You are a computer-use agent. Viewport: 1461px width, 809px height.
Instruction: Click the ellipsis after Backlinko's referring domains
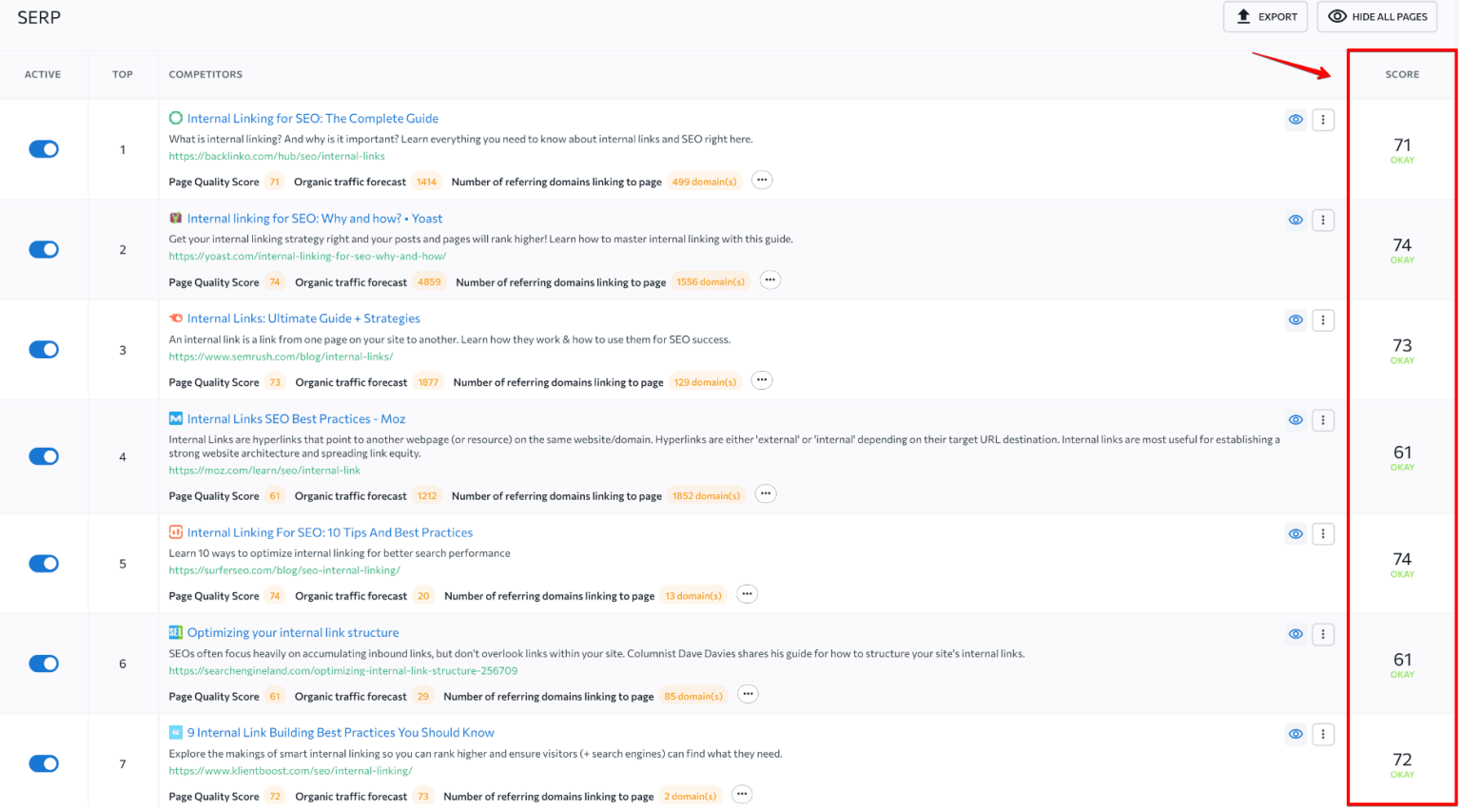761,180
